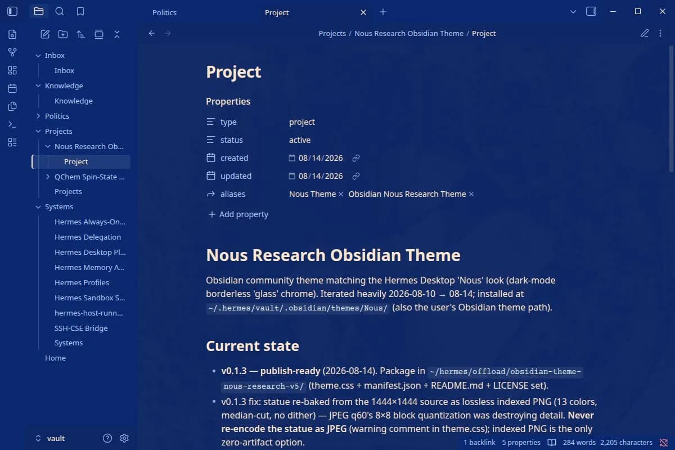Click the status property value active

(x=300, y=140)
